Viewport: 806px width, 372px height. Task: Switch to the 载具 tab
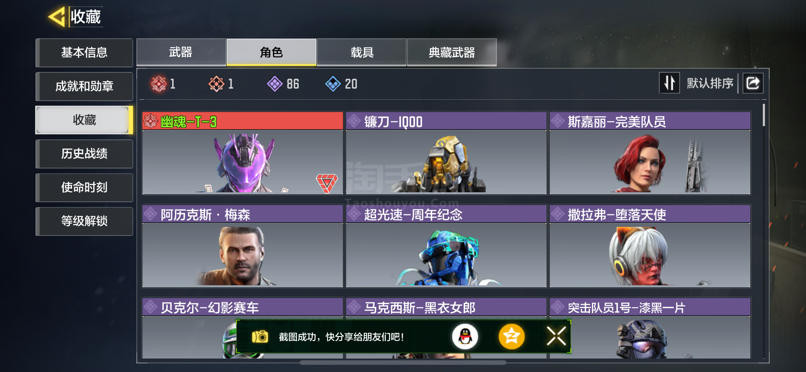(362, 52)
